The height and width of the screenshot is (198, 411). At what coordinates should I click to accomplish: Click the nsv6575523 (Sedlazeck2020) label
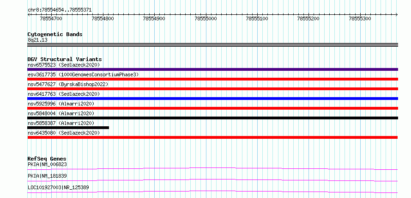tap(64, 65)
